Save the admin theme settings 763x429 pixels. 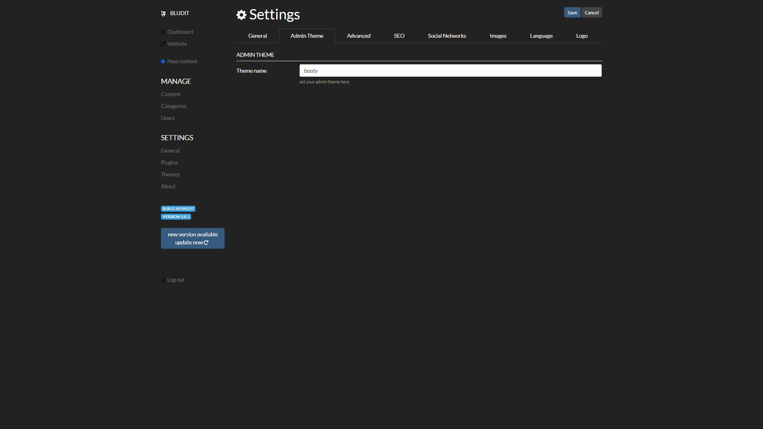coord(572,12)
